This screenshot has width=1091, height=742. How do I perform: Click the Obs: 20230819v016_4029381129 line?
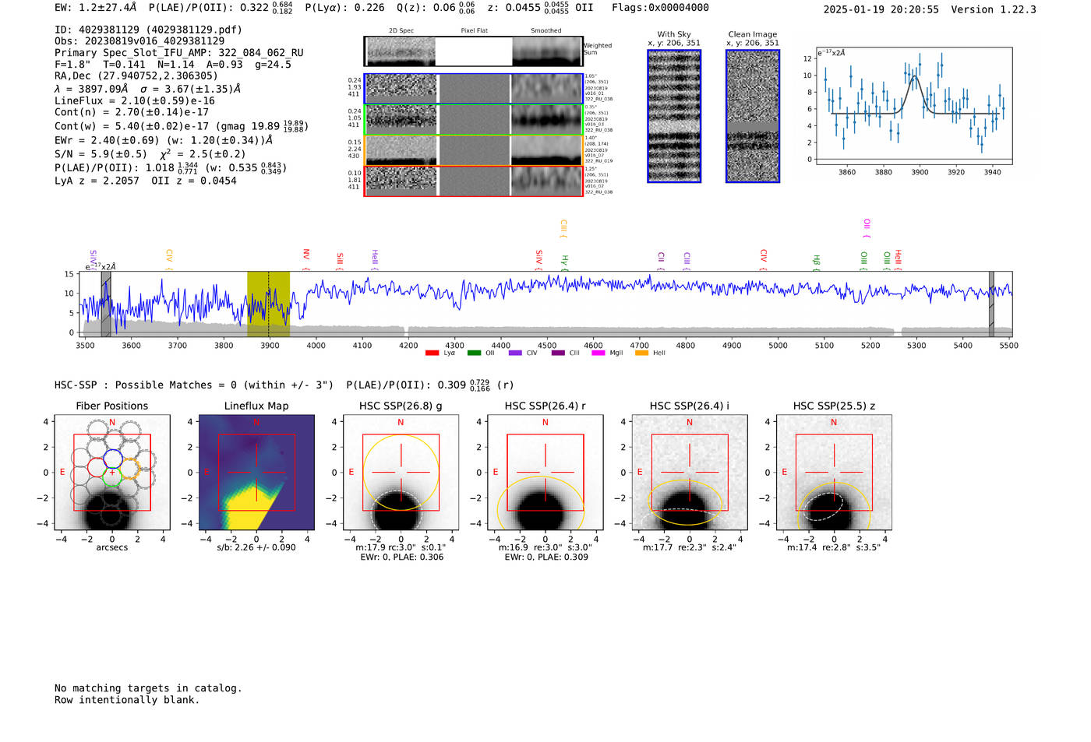click(139, 40)
